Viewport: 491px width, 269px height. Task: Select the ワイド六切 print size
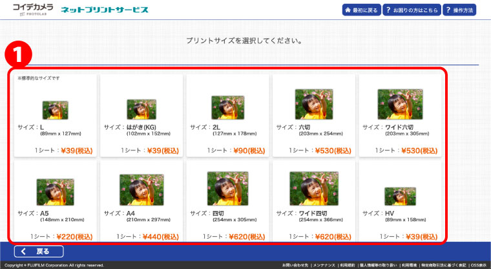click(399, 103)
